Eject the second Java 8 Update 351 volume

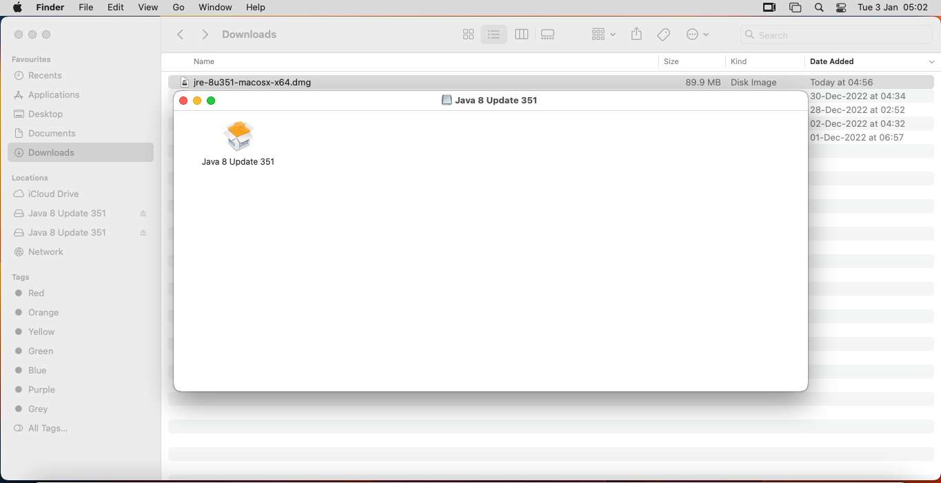(x=143, y=233)
